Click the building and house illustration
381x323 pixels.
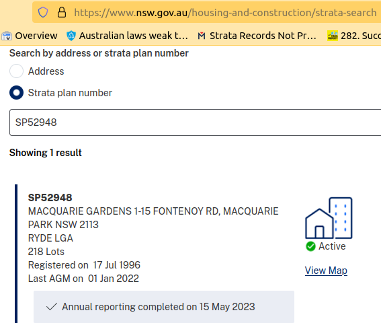[x=329, y=218]
